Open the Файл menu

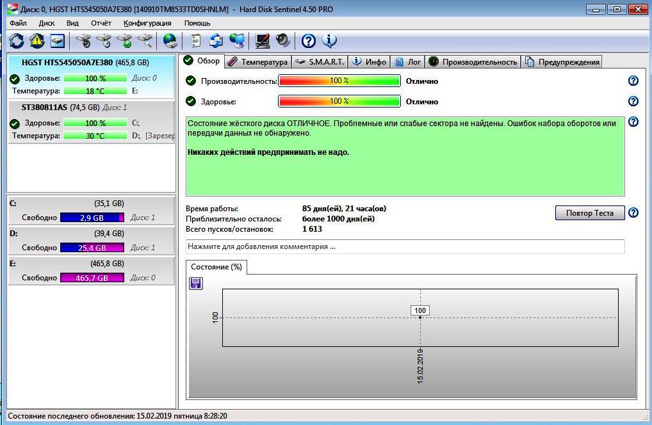(x=18, y=23)
